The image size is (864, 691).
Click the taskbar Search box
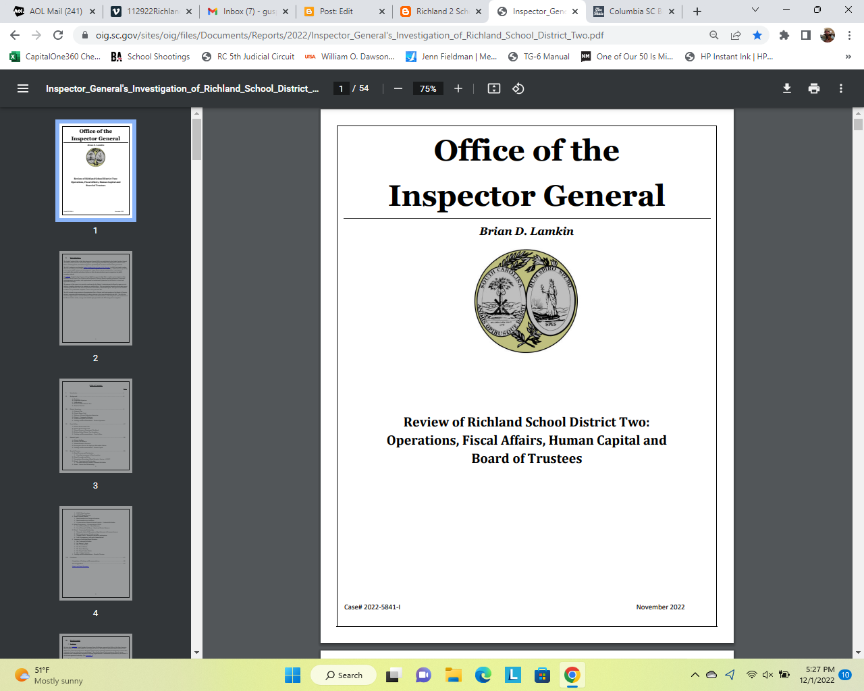point(344,675)
